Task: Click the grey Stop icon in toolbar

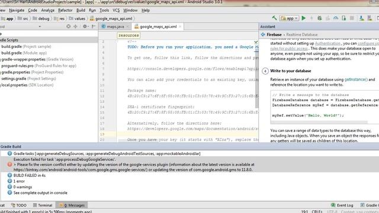Action: tap(352, 18)
